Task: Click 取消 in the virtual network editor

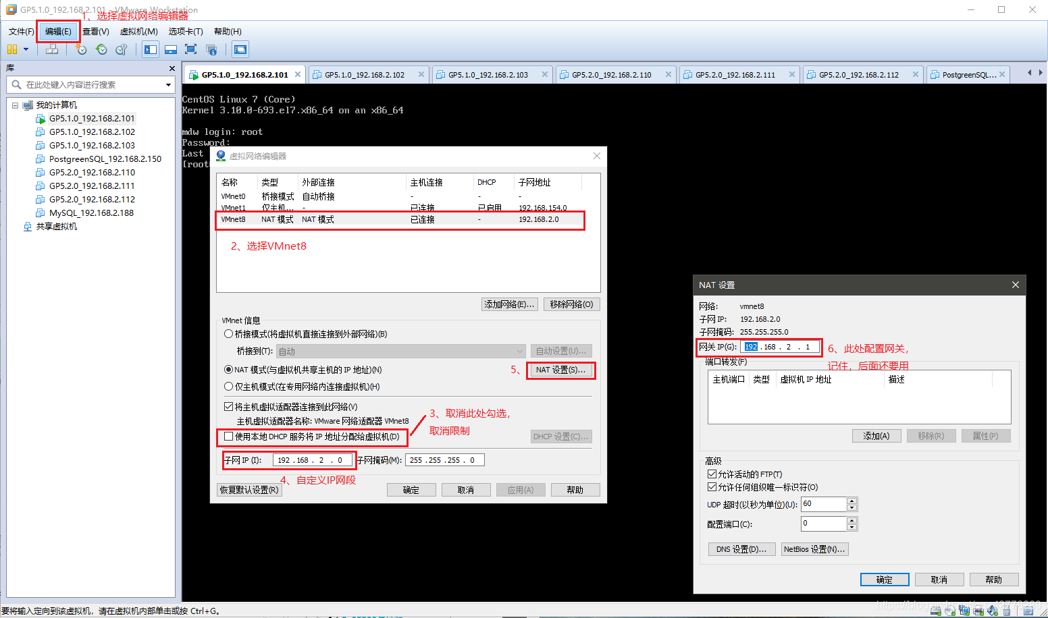Action: pyautogui.click(x=466, y=490)
